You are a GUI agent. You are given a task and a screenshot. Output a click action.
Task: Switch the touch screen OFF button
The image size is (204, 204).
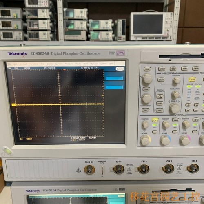click(145, 110)
